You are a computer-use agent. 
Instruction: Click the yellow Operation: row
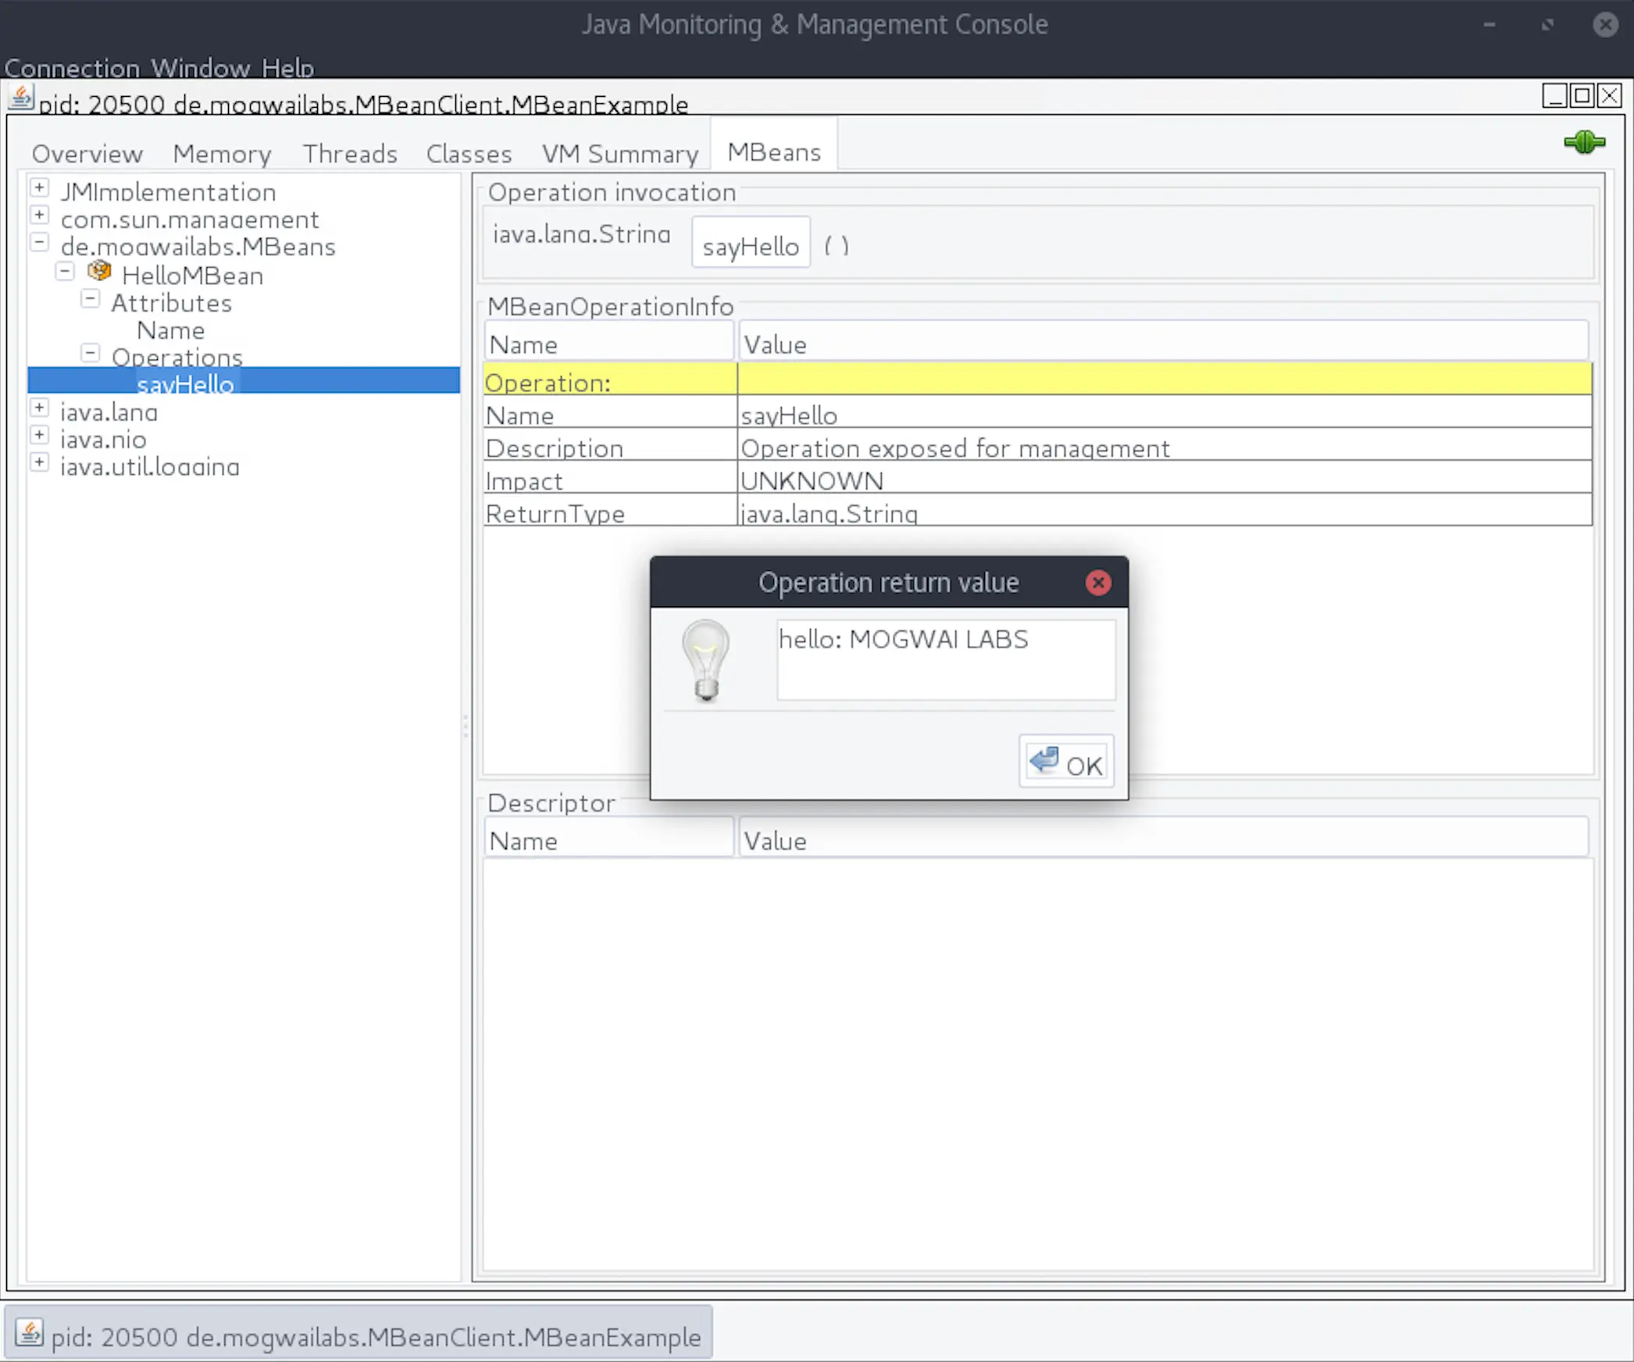(x=1037, y=380)
